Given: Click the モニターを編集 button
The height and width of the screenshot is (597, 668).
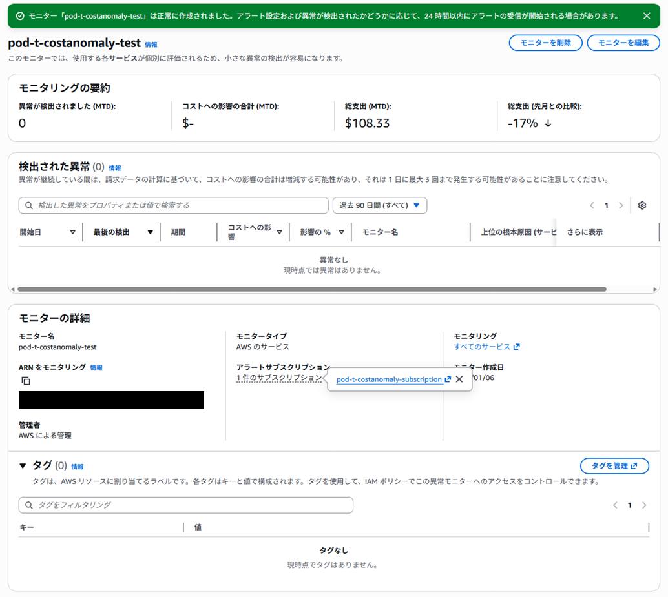Looking at the screenshot, I should pyautogui.click(x=623, y=43).
